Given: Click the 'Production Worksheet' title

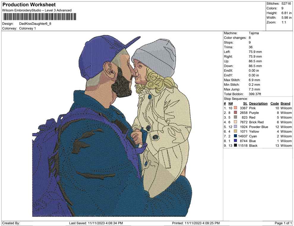Looking at the screenshot, I should point(29,5).
